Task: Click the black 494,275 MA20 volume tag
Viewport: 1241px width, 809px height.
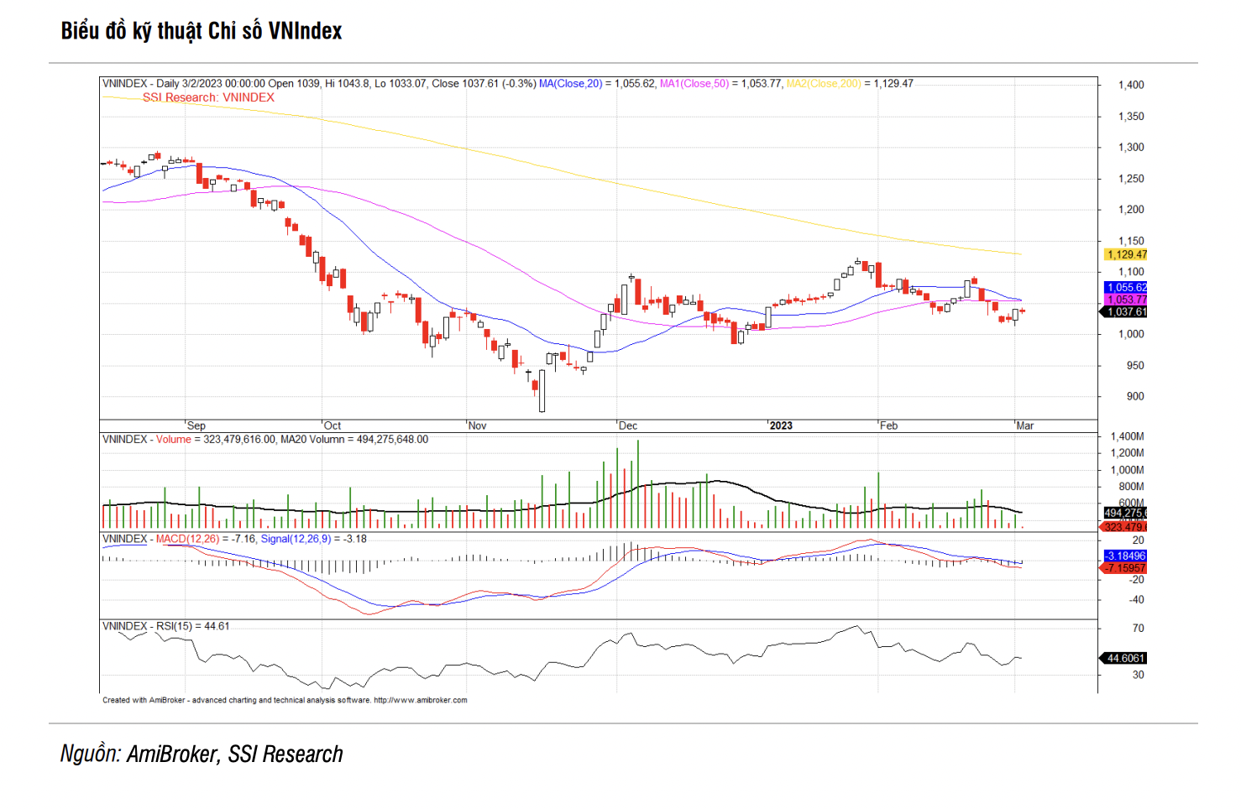Action: [1125, 513]
